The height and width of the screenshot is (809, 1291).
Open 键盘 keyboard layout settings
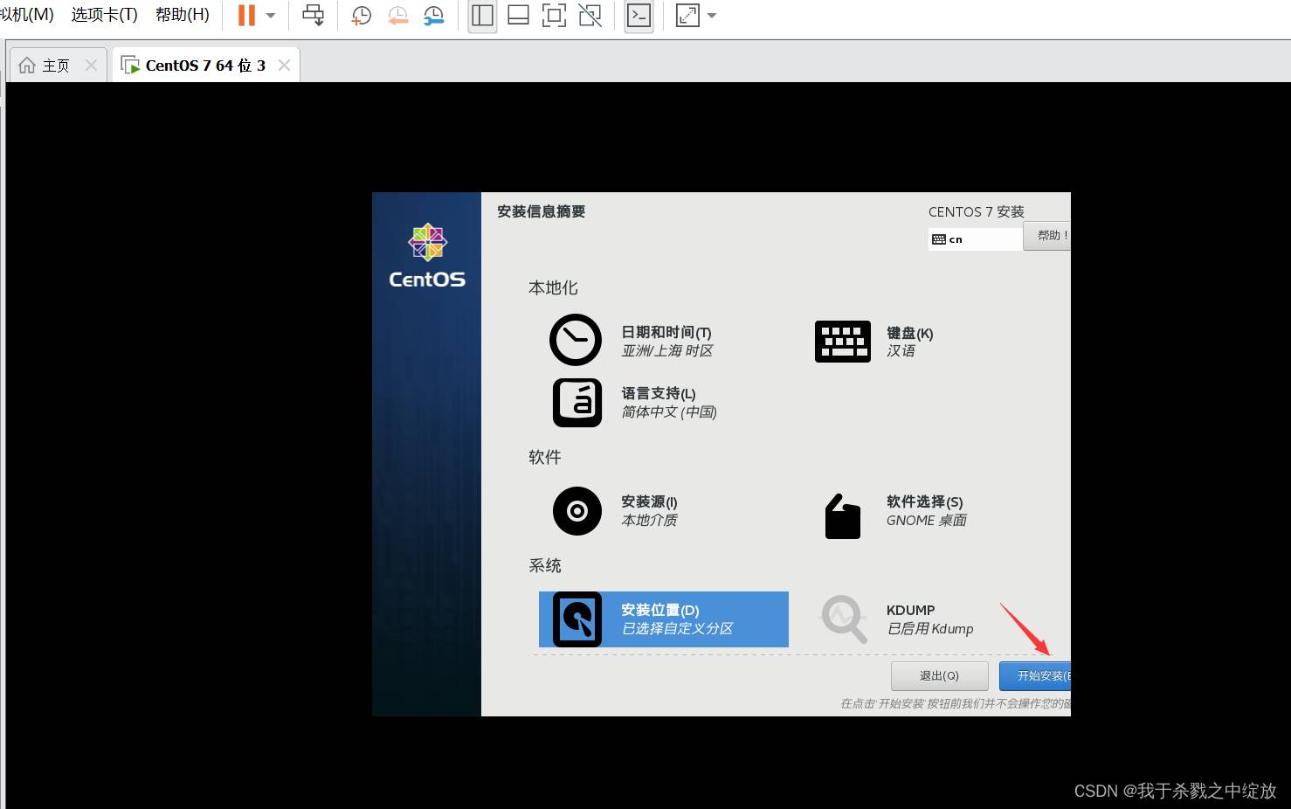(x=873, y=341)
